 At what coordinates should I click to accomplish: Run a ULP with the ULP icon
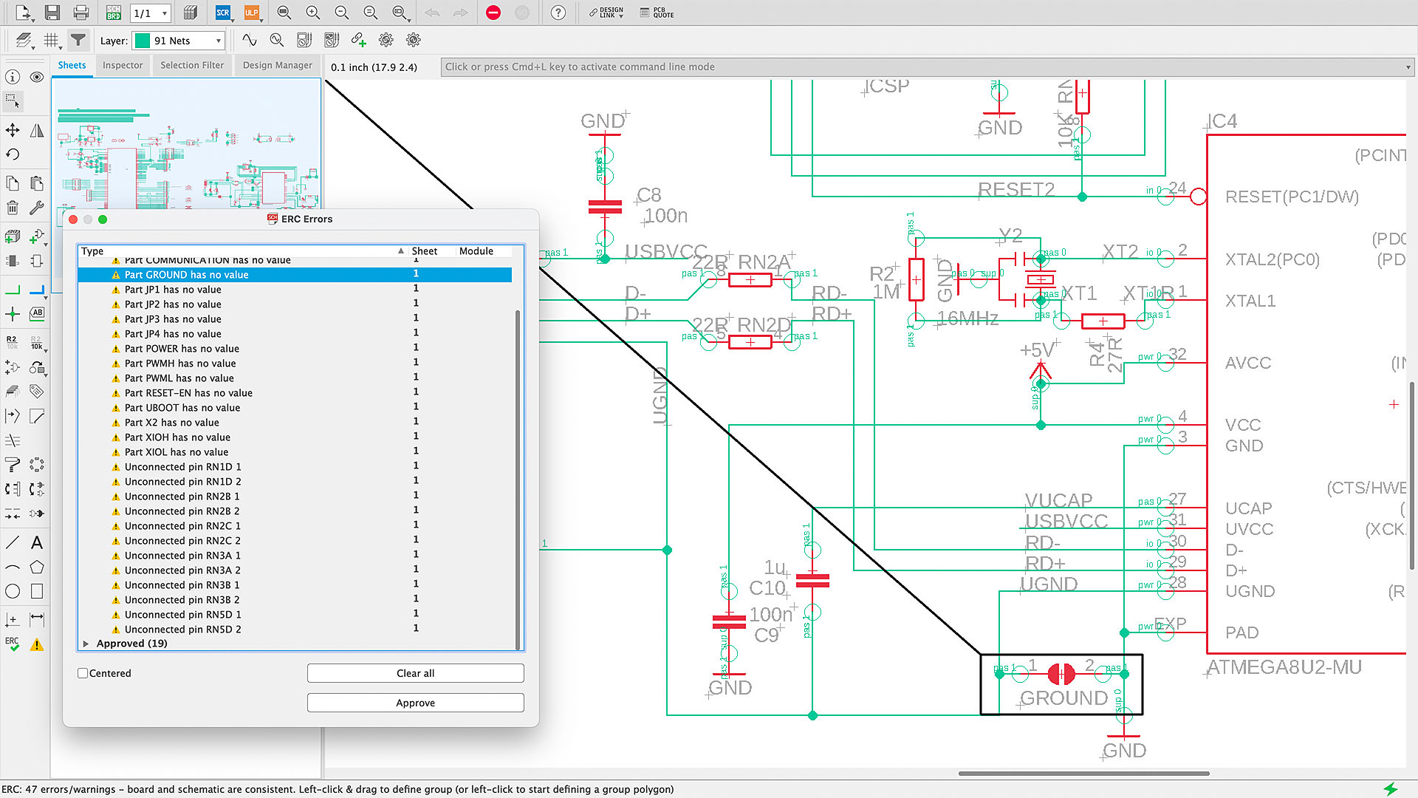click(252, 13)
